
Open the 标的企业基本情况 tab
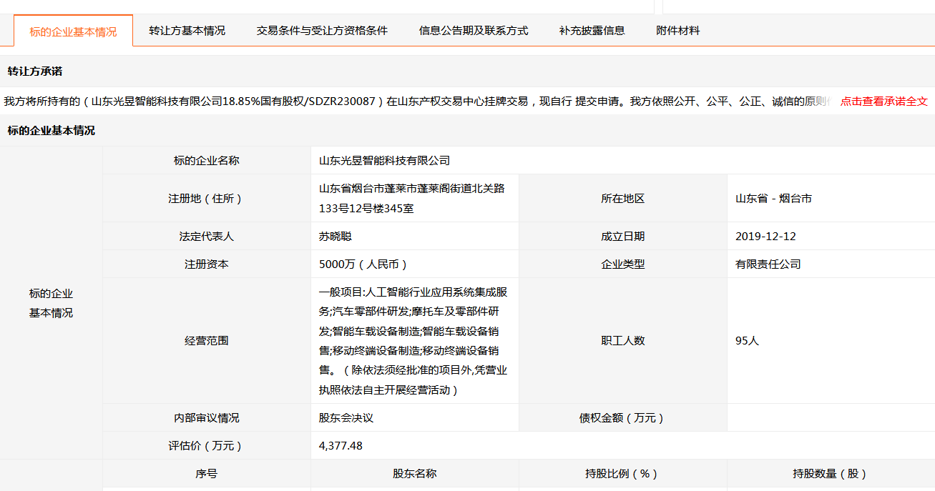click(x=73, y=31)
